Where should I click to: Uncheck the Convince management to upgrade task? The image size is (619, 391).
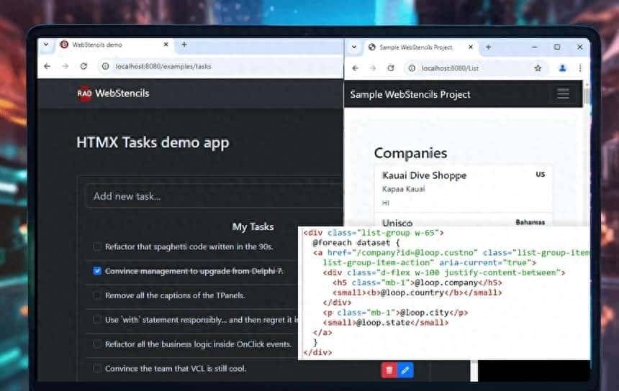click(97, 271)
